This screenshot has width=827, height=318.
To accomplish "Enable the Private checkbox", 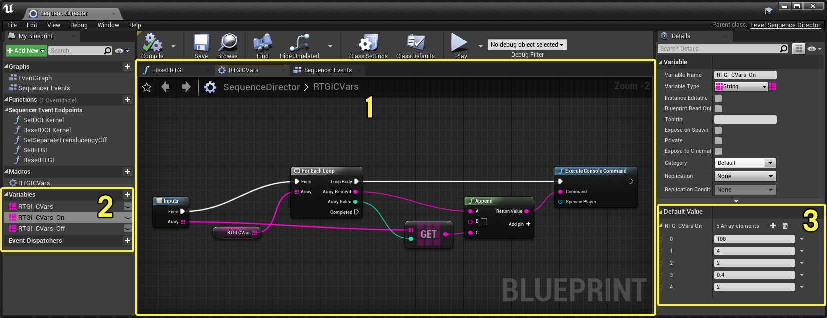I will click(x=718, y=141).
